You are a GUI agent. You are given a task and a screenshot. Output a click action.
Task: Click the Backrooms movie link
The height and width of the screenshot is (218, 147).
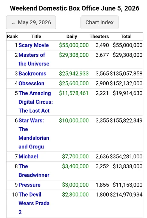[x=32, y=73]
